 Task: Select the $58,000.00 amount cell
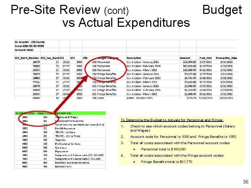click(190, 62)
